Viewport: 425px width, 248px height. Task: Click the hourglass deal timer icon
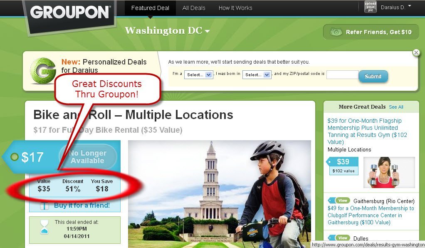point(44,227)
